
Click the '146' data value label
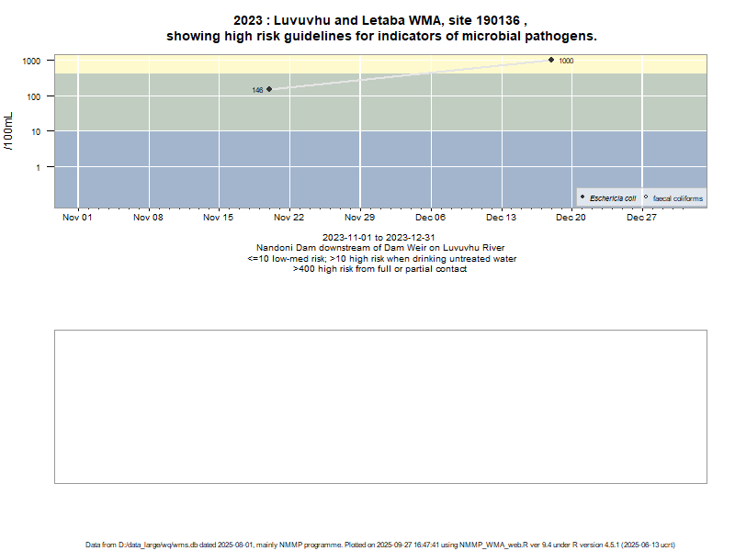257,90
